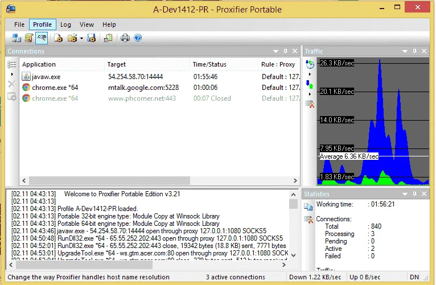436x285 pixels.
Task: Click the clear statistics icon with red X
Action: point(309,220)
